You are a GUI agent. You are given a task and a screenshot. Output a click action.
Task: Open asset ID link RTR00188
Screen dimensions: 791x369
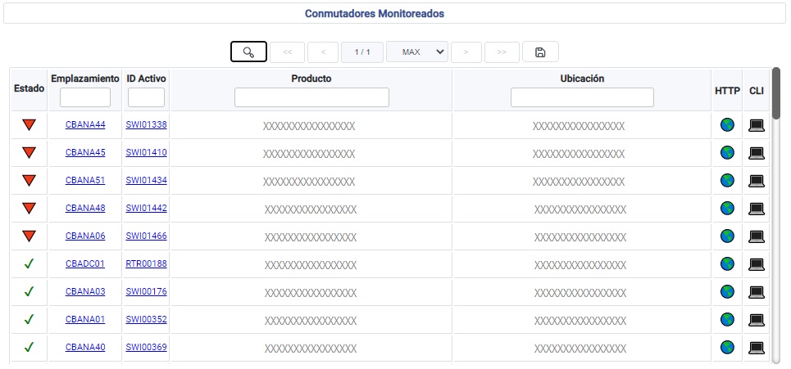tap(146, 264)
